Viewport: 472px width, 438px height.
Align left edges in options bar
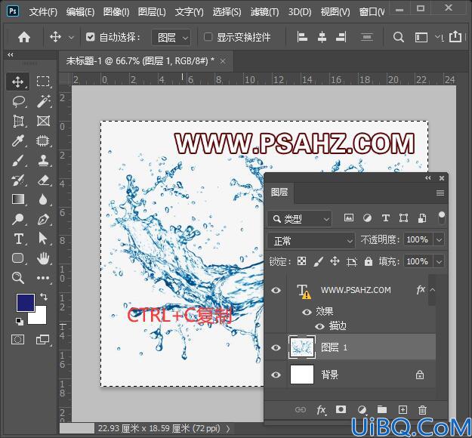(302, 37)
